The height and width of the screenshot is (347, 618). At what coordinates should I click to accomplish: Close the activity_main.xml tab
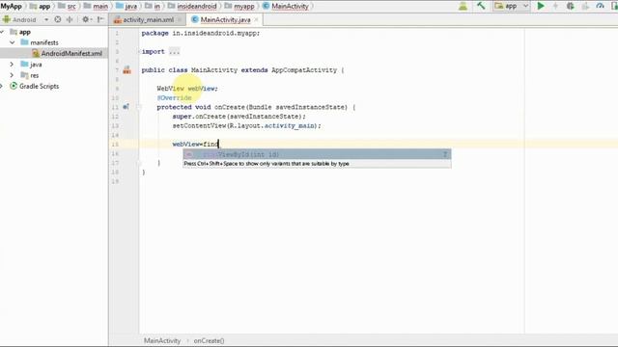181,19
